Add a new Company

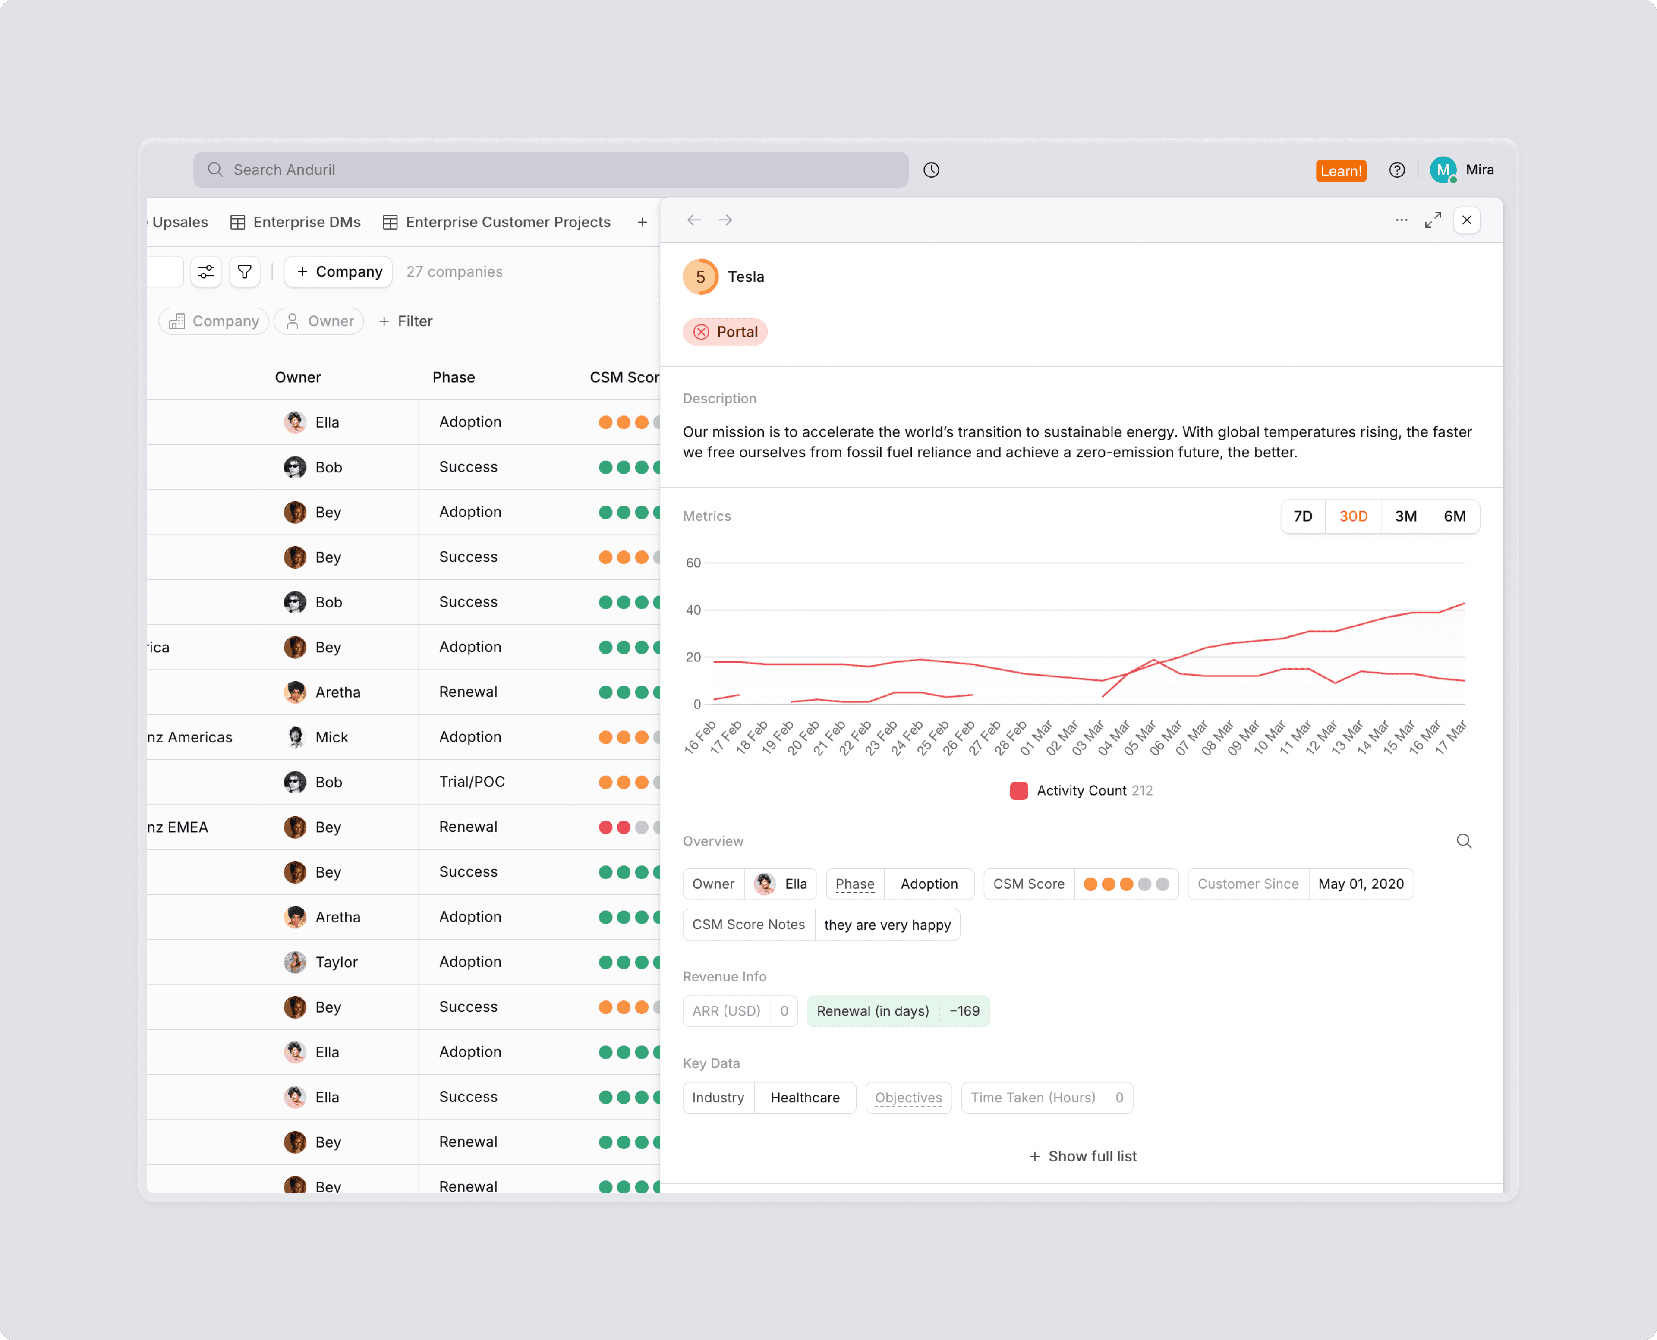(338, 272)
